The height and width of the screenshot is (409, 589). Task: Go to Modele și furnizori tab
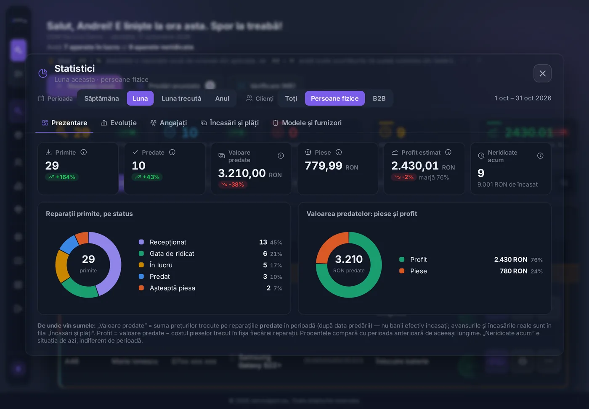307,123
